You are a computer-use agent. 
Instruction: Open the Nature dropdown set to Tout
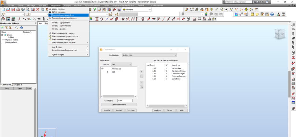click(121, 64)
